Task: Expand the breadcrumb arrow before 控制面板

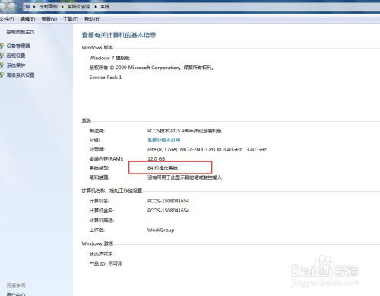Action: [x=34, y=6]
